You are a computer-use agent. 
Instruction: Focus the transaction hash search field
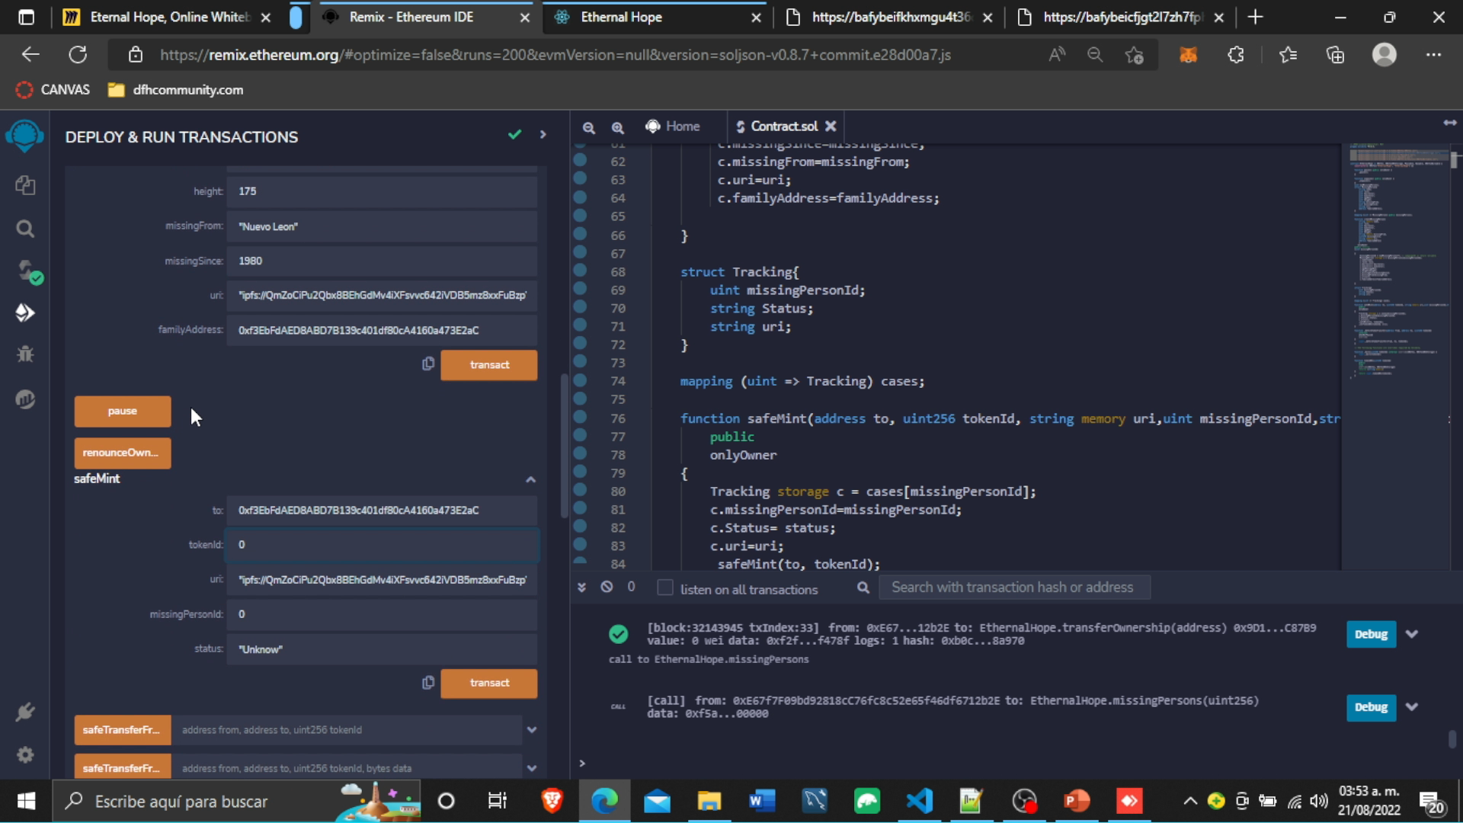pyautogui.click(x=1014, y=588)
